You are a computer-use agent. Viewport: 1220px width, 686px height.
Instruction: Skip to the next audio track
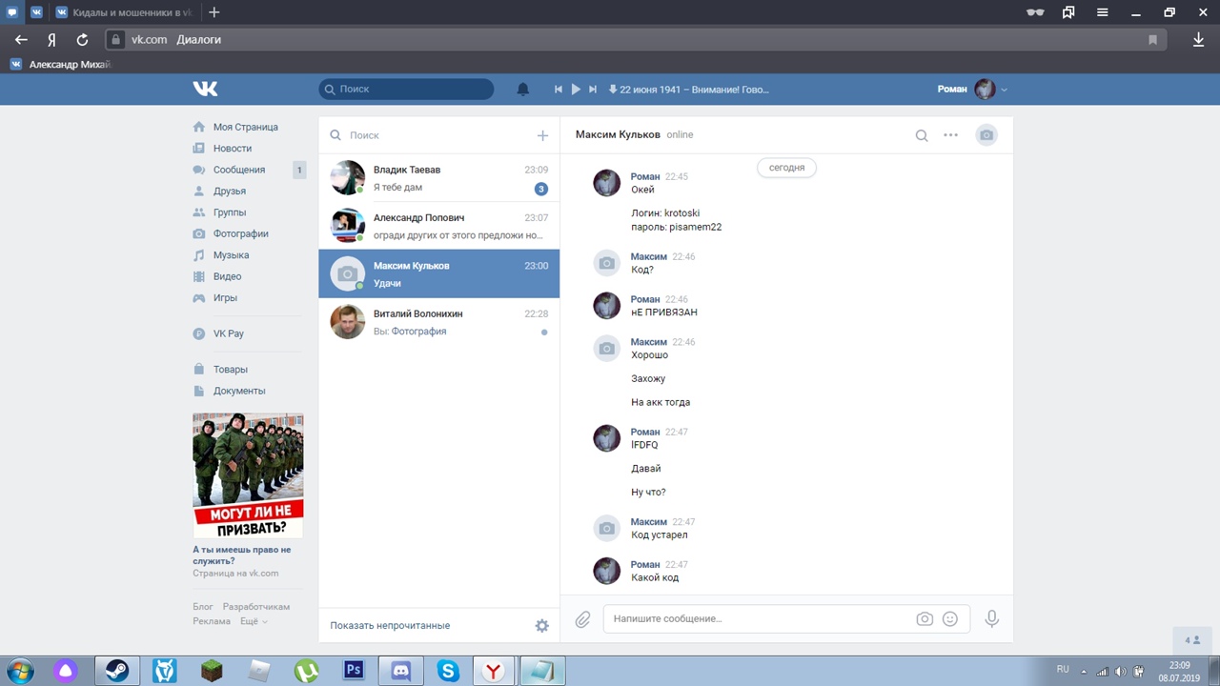click(593, 89)
